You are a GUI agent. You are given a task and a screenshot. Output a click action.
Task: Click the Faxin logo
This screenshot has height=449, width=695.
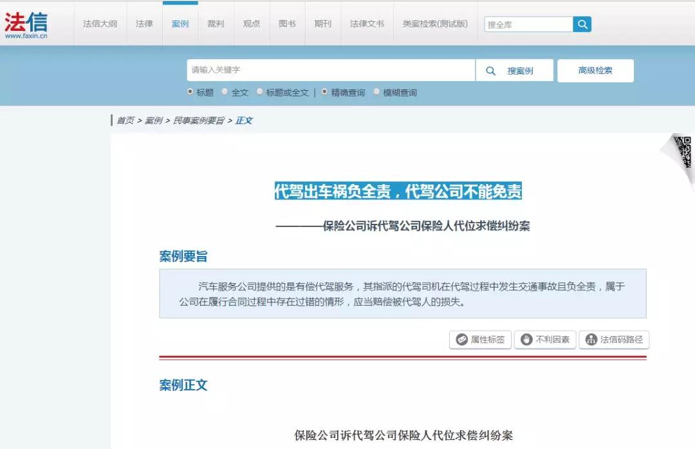click(x=26, y=24)
